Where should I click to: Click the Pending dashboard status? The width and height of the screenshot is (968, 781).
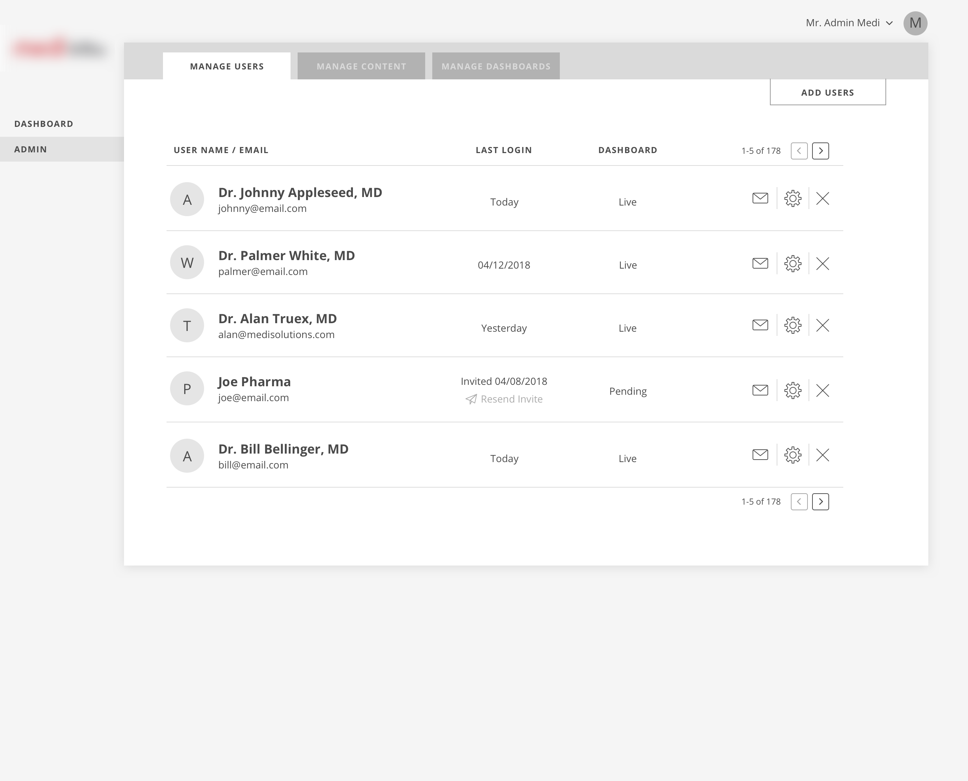pyautogui.click(x=628, y=392)
